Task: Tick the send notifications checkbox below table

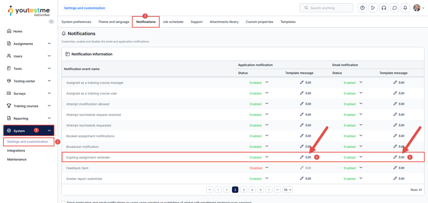Action: pos(63,202)
